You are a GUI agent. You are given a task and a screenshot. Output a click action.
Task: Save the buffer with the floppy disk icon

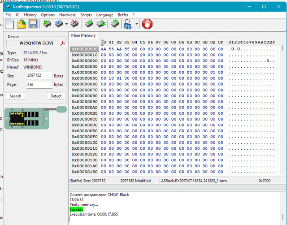coord(33,24)
